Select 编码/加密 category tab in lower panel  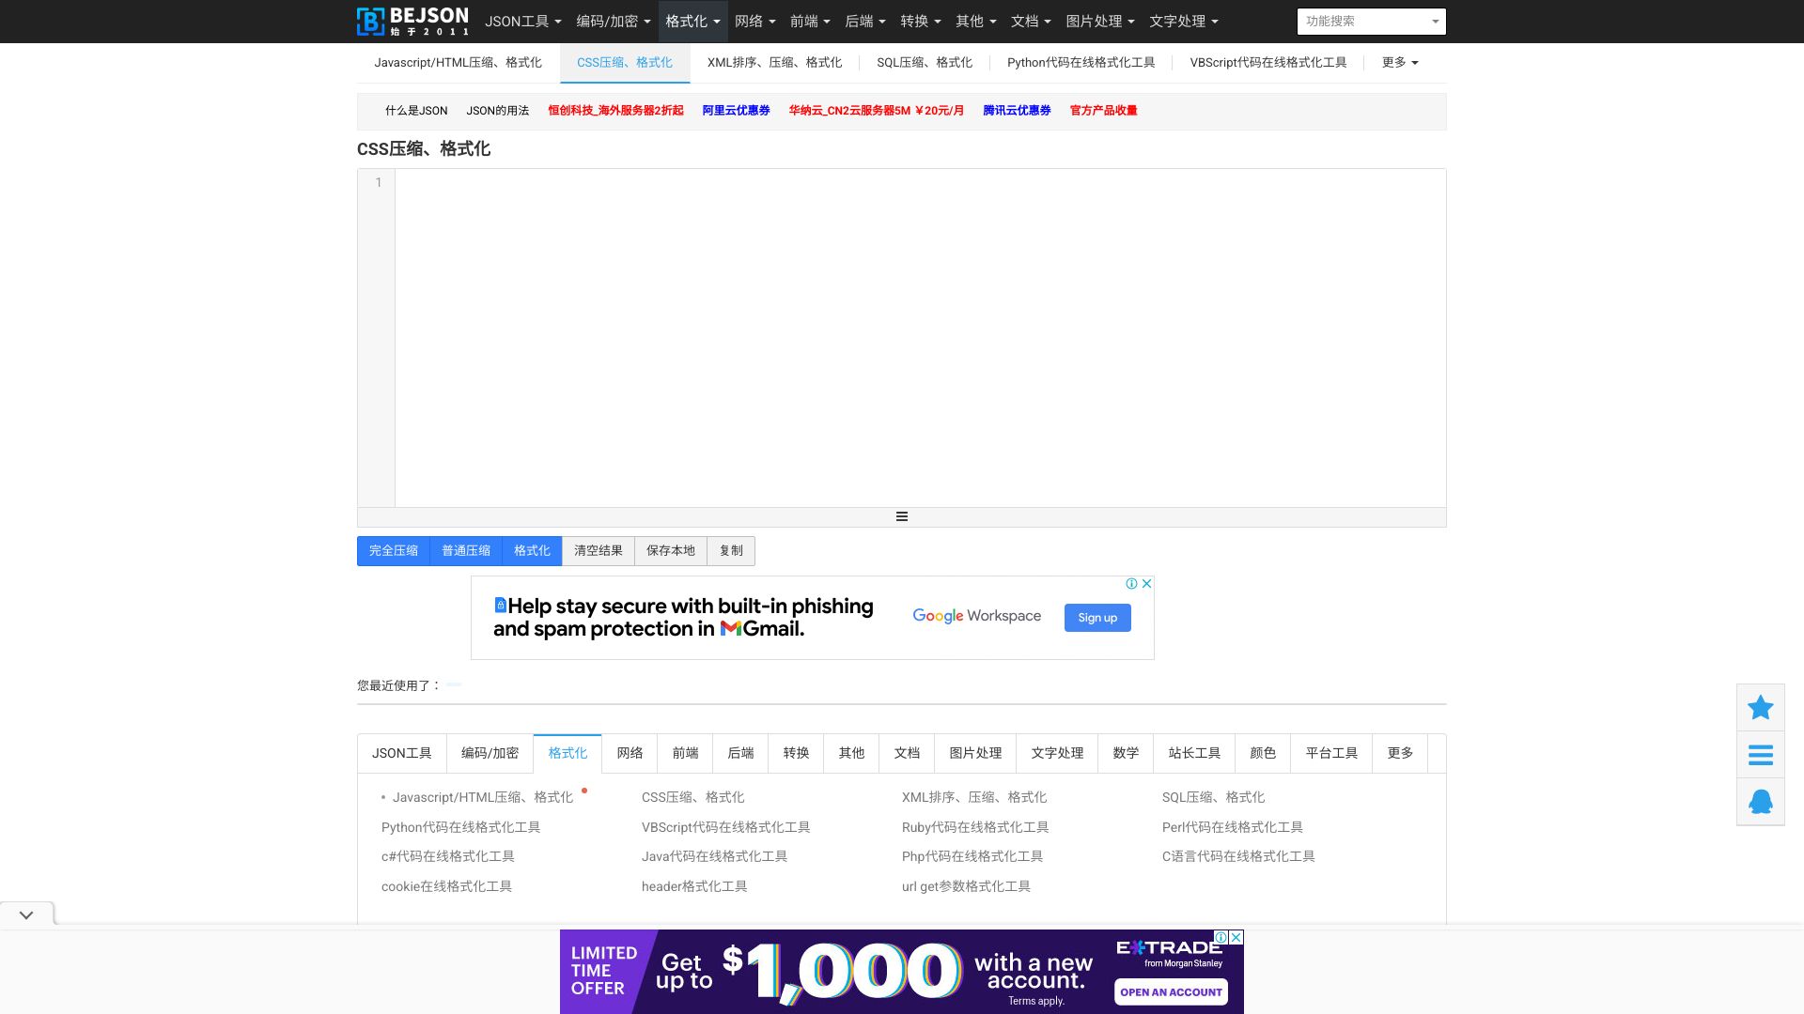click(x=490, y=753)
